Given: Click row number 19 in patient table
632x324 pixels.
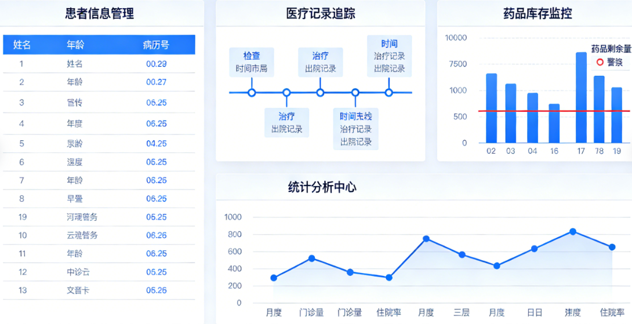Looking at the screenshot, I should [x=23, y=217].
